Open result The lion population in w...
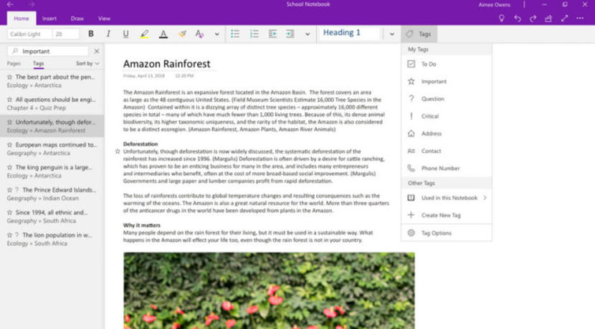The image size is (595, 329). (52, 239)
